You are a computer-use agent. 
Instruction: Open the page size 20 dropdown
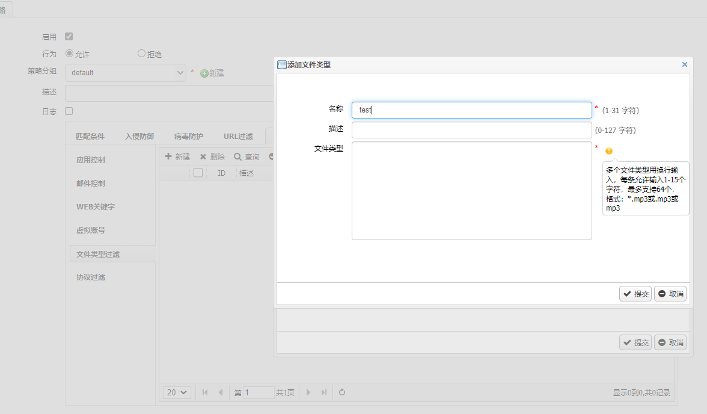[177, 392]
